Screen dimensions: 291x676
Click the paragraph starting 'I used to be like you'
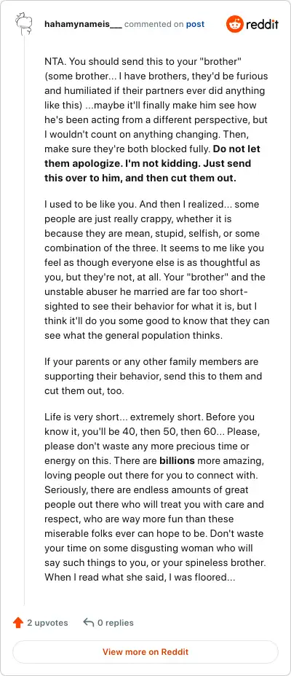pyautogui.click(x=156, y=270)
